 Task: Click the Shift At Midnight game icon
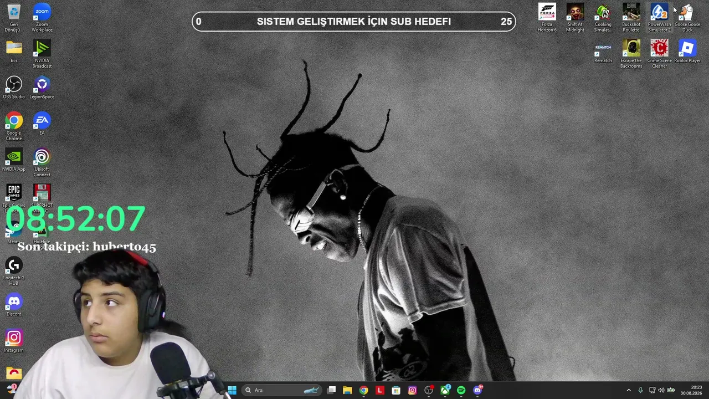click(575, 18)
